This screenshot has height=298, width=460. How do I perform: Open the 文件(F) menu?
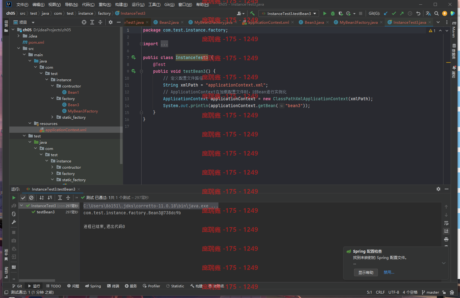(x=22, y=4)
